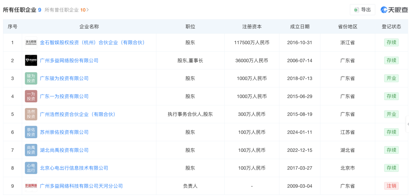Screen dimensions: 409x196
Task: Click the blue 崇佑投资 logo icon
Action: pyautogui.click(x=31, y=132)
